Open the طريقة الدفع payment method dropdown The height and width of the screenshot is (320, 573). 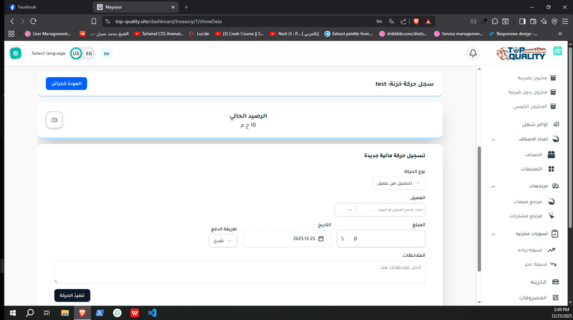pos(223,241)
